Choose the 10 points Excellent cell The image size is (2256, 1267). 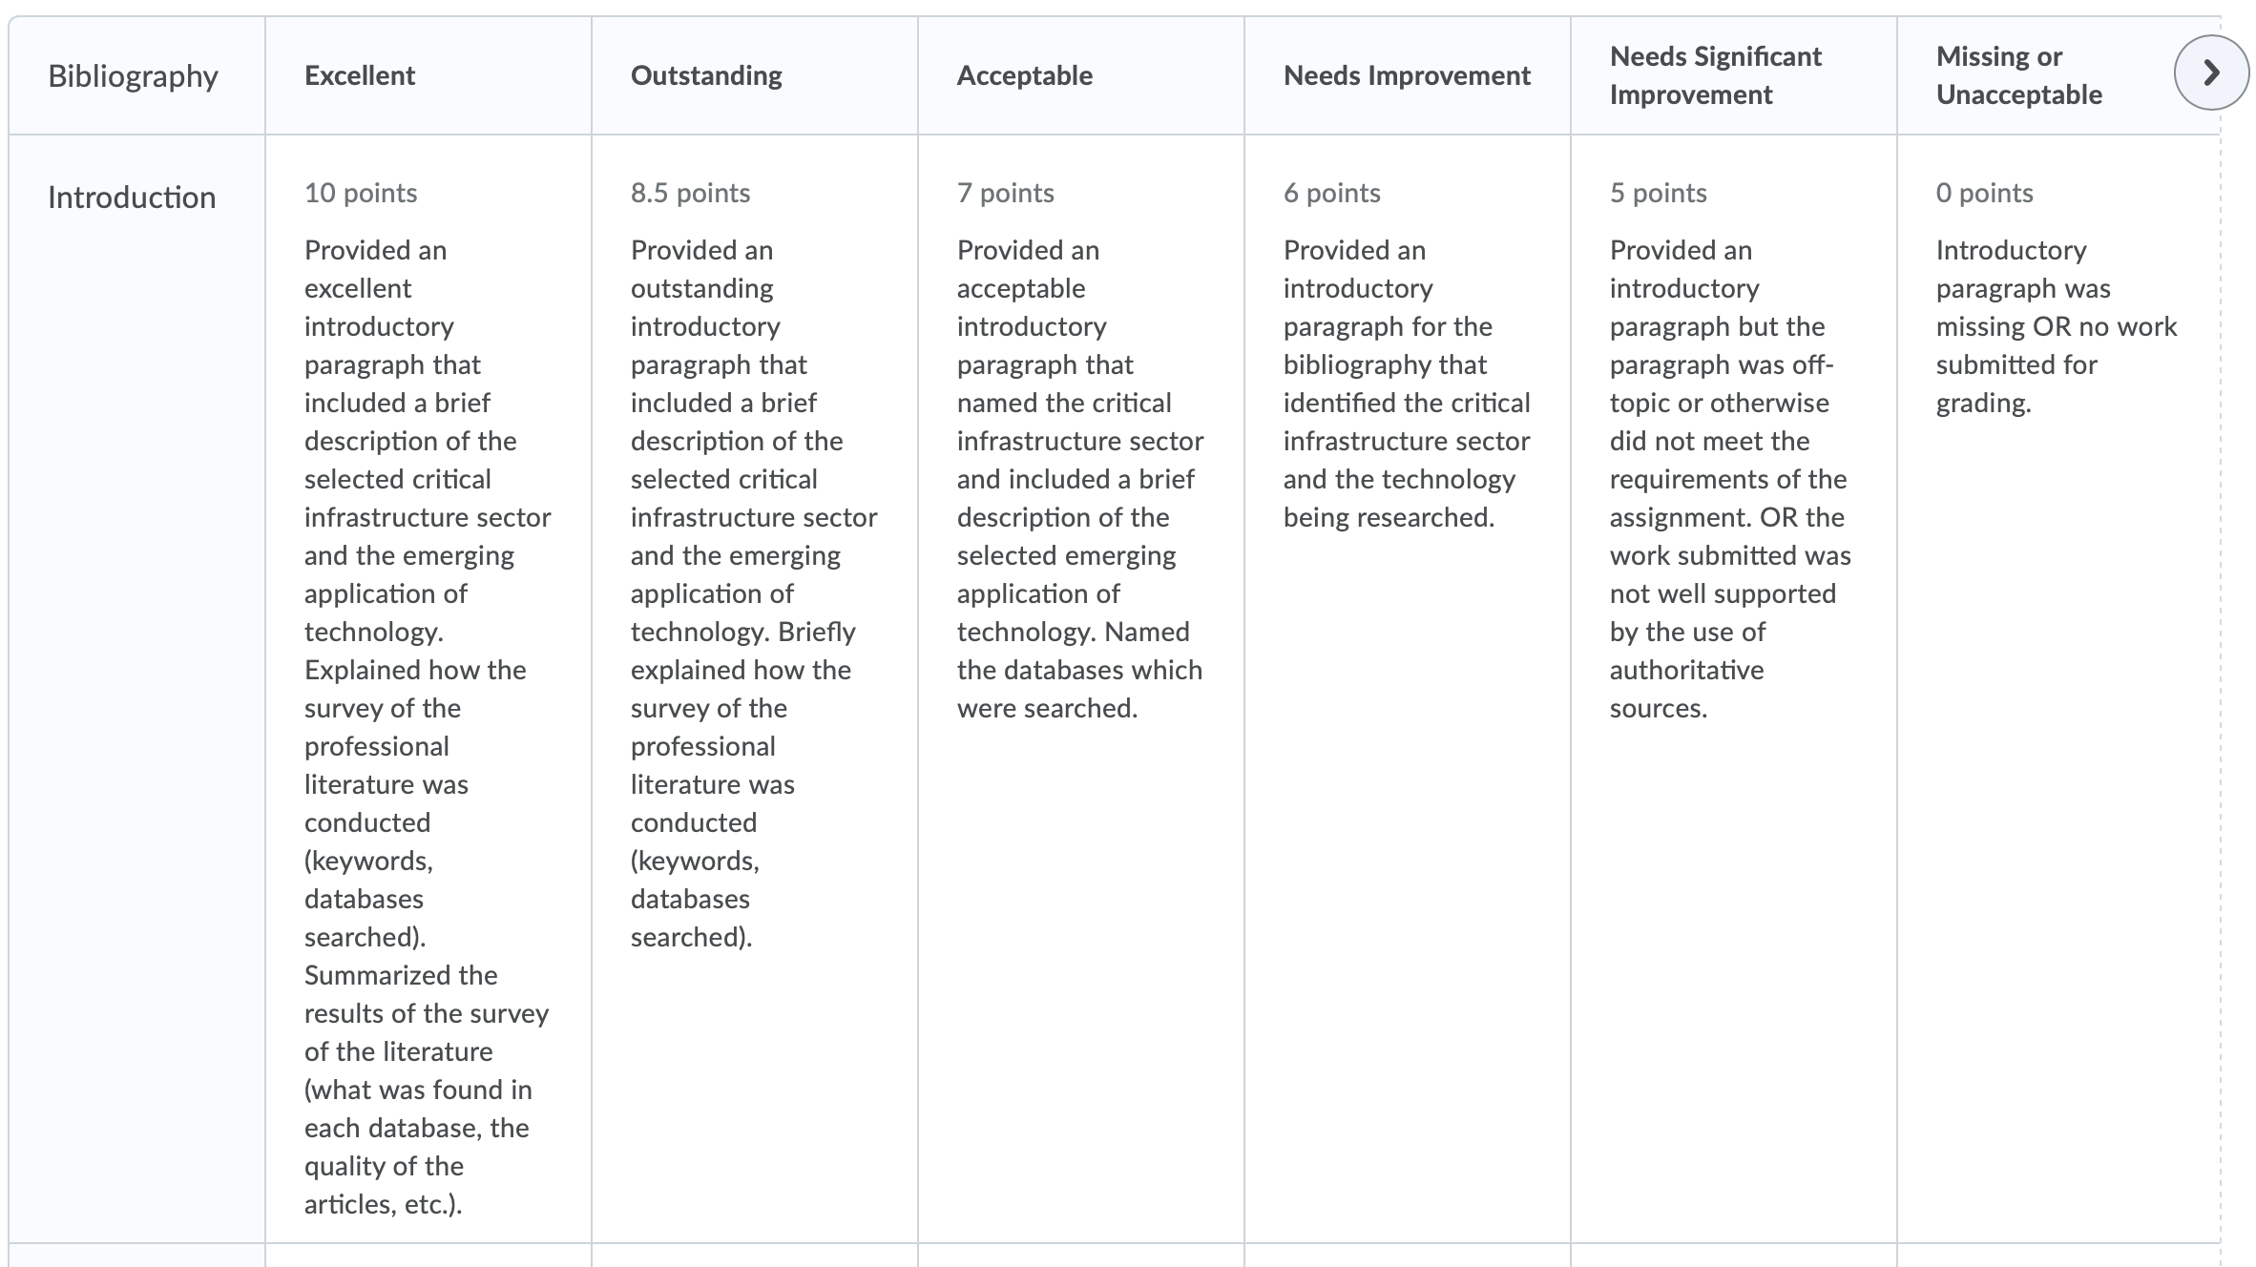[x=428, y=688]
